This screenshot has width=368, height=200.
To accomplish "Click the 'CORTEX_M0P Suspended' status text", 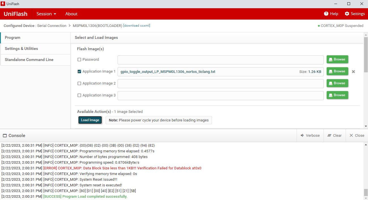I will [x=342, y=26].
